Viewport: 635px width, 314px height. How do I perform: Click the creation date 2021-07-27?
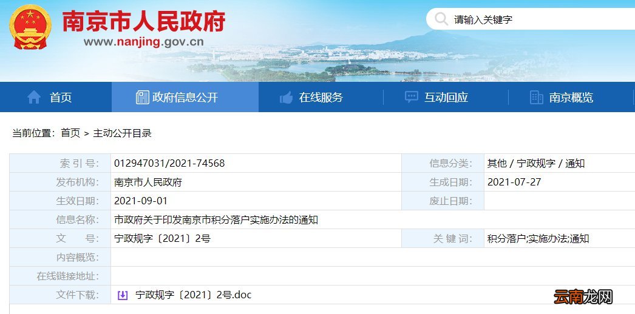pyautogui.click(x=514, y=182)
